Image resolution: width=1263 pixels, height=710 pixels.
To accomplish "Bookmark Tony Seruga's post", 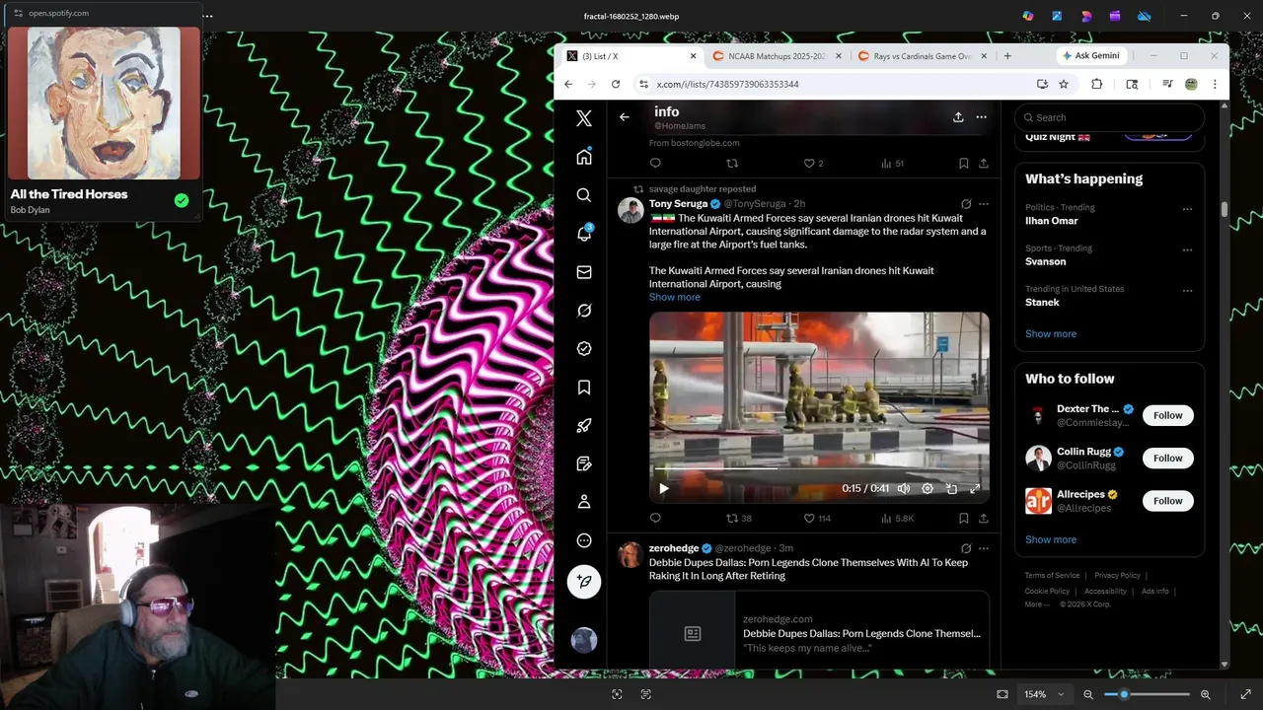I will pyautogui.click(x=963, y=518).
